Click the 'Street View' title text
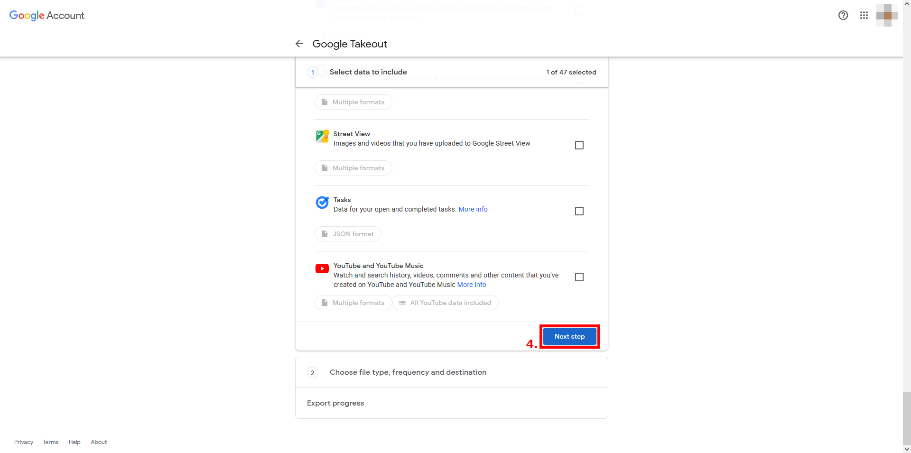911x453 pixels. (352, 134)
